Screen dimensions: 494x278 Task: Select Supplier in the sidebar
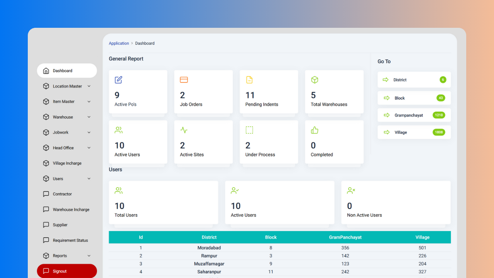(67, 225)
